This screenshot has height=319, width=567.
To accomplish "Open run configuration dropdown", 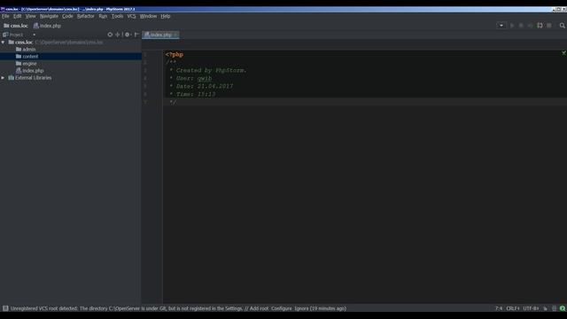I will tap(501, 26).
